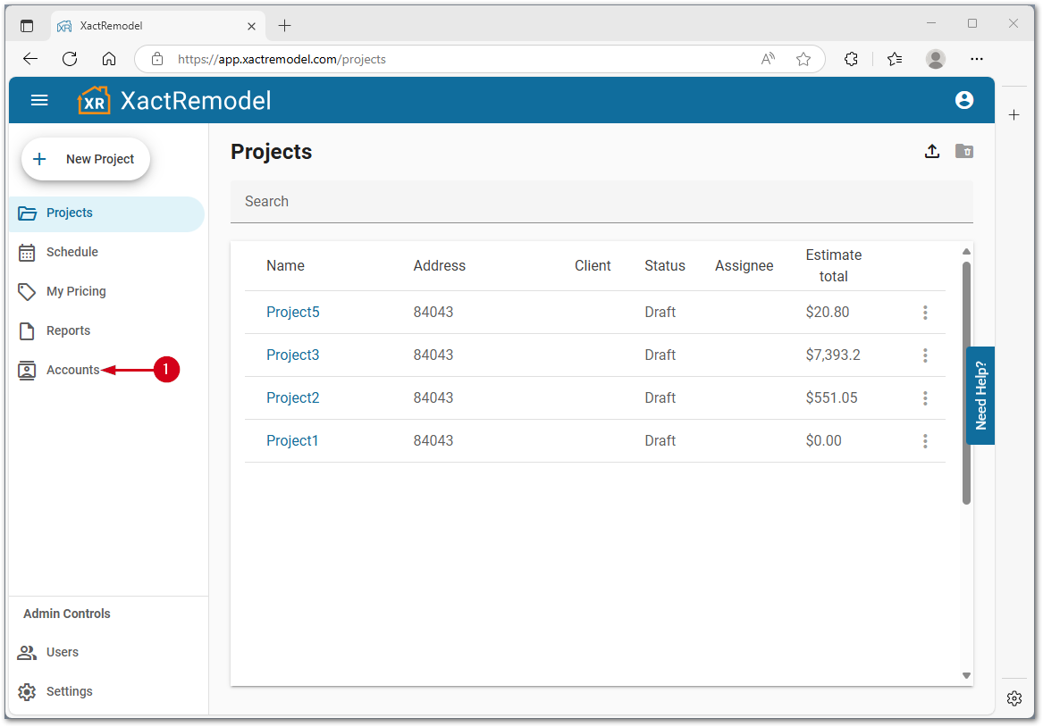The image size is (1043, 727).
Task: Open browser settings and more menu
Action: point(976,59)
